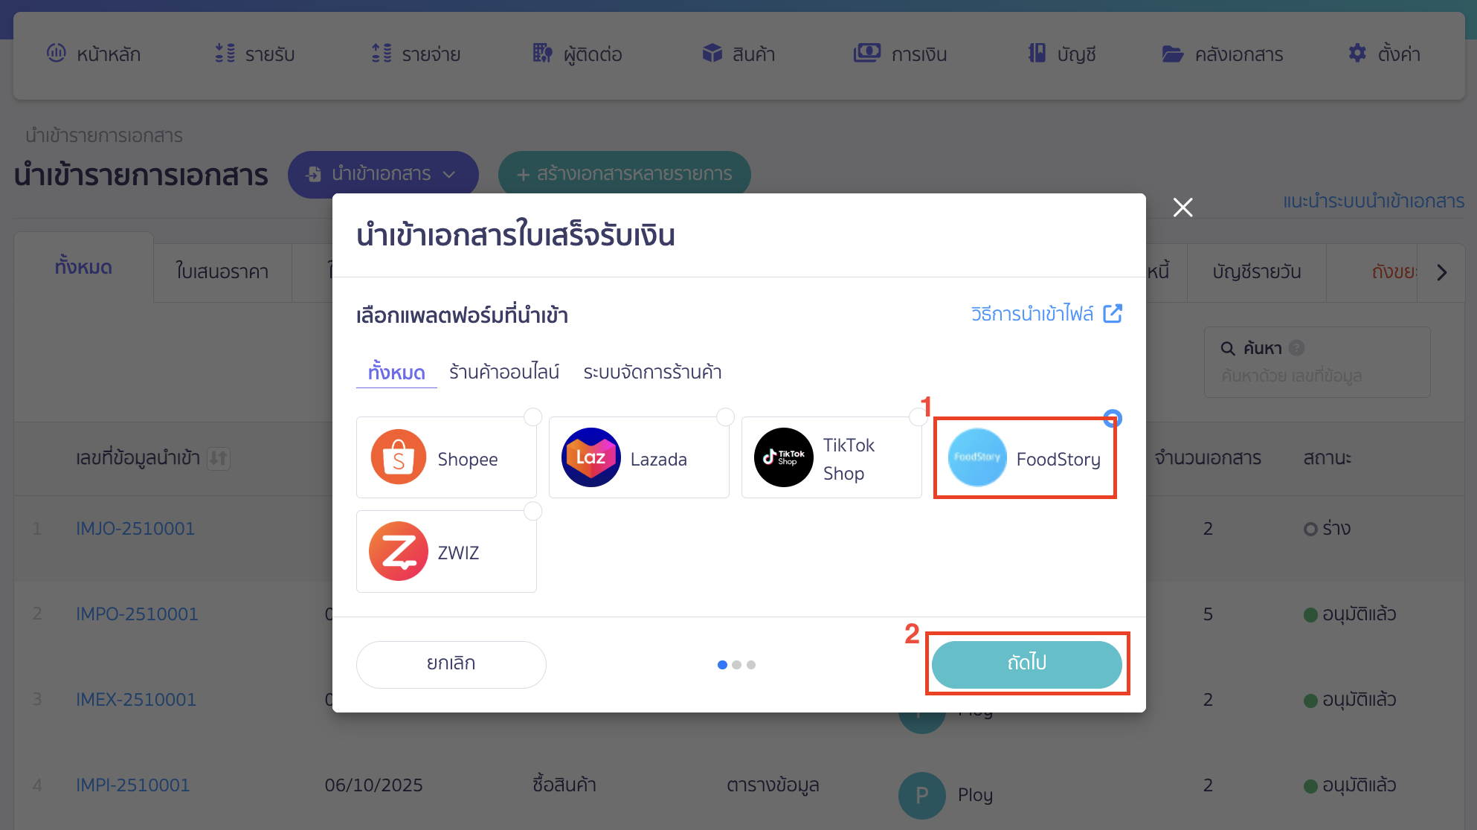Open the ตั้งค่า settings gear icon

click(1357, 53)
